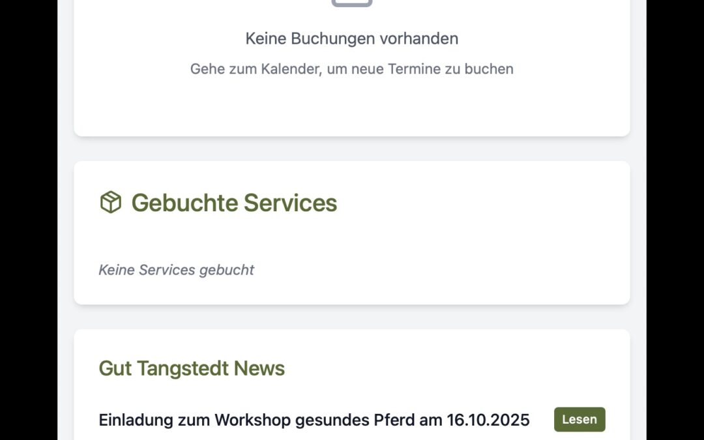Click the empty-bookings calendar icon at the top
This screenshot has width=704, height=440.
352,3
